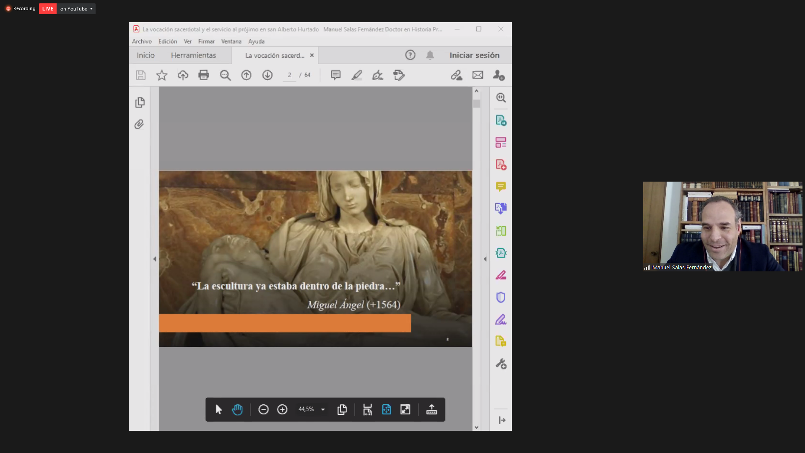Open the Ventana menu

pos(231,42)
